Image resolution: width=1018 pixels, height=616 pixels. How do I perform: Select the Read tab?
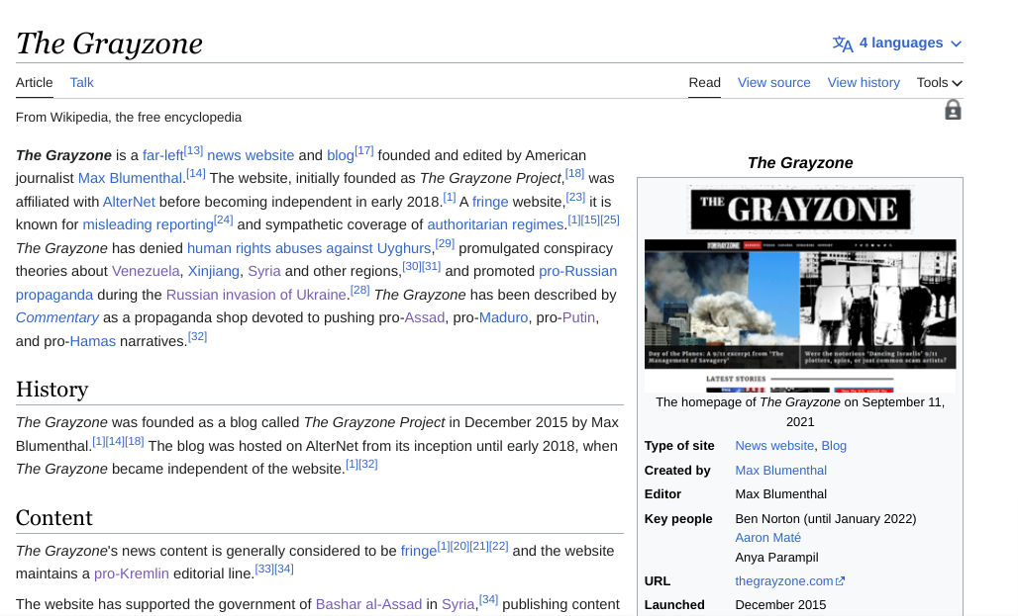click(704, 82)
